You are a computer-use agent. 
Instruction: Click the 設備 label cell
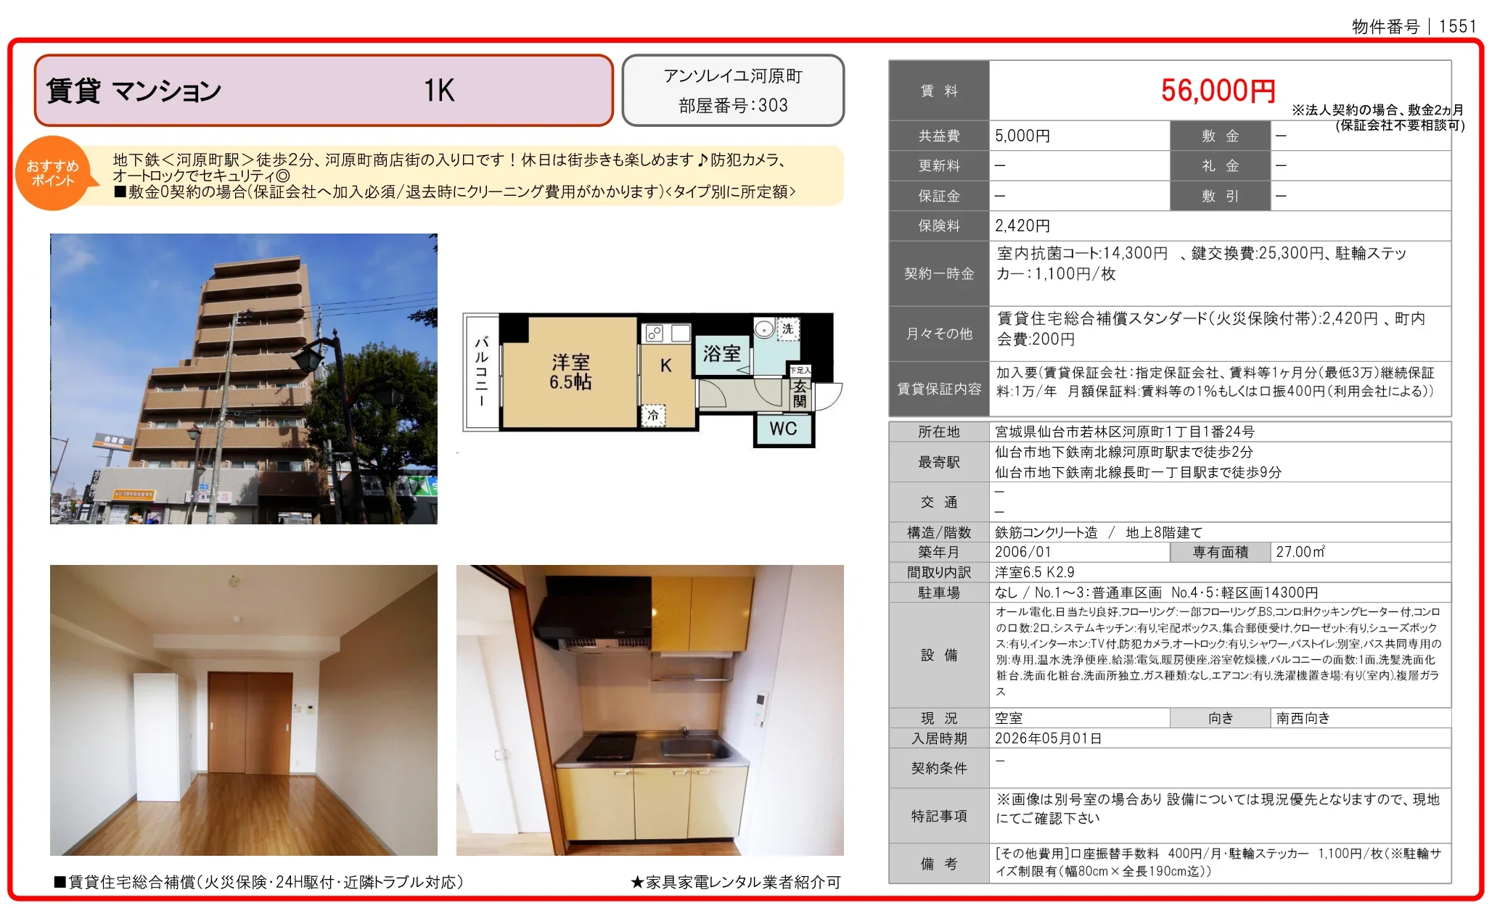coord(939,655)
